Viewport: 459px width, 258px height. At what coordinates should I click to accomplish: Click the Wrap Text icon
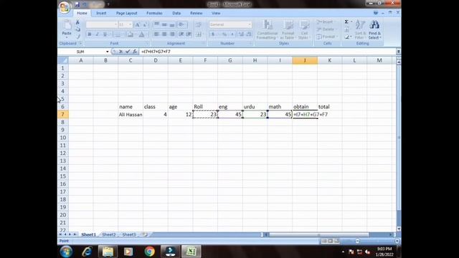coord(199,24)
